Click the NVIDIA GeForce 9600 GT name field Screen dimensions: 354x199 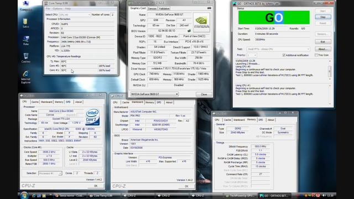(x=169, y=14)
